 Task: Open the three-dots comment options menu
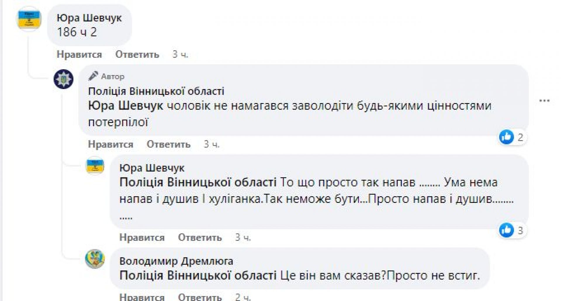[544, 101]
